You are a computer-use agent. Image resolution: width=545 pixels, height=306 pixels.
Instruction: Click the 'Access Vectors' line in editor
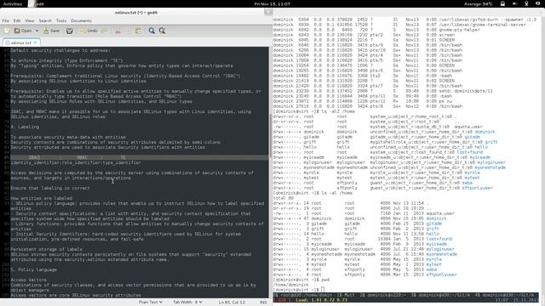tap(28, 280)
